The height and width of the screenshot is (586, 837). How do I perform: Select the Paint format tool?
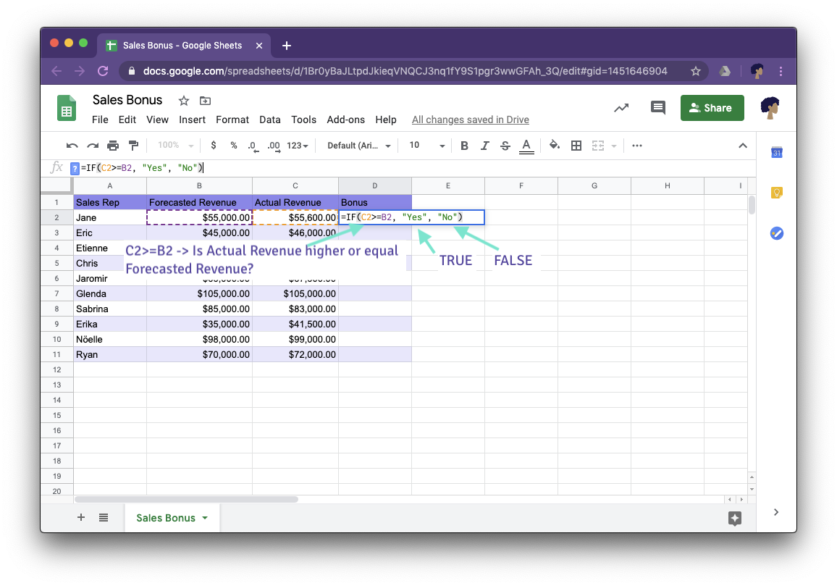(133, 146)
